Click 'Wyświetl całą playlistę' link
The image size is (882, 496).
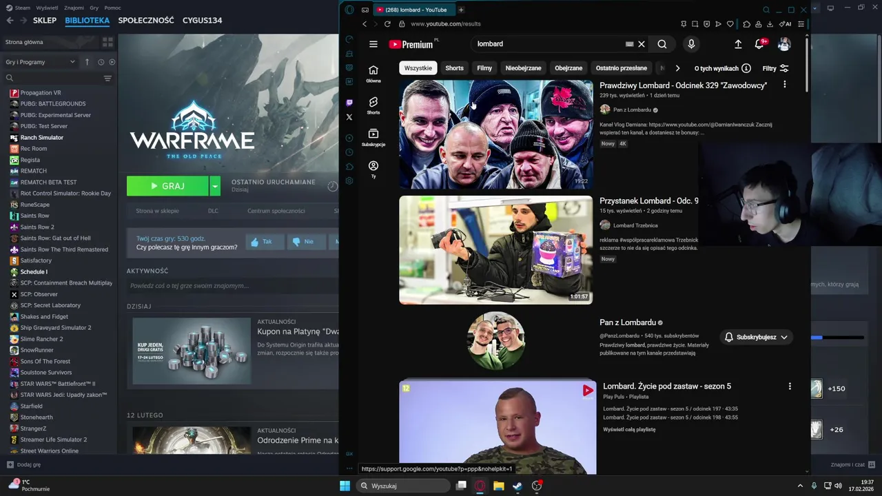629,429
